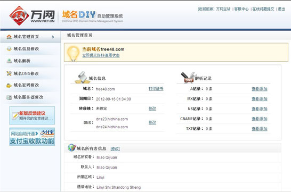
Task: Click expiry date 2012-09-16 01:34:09
Action: [114, 99]
